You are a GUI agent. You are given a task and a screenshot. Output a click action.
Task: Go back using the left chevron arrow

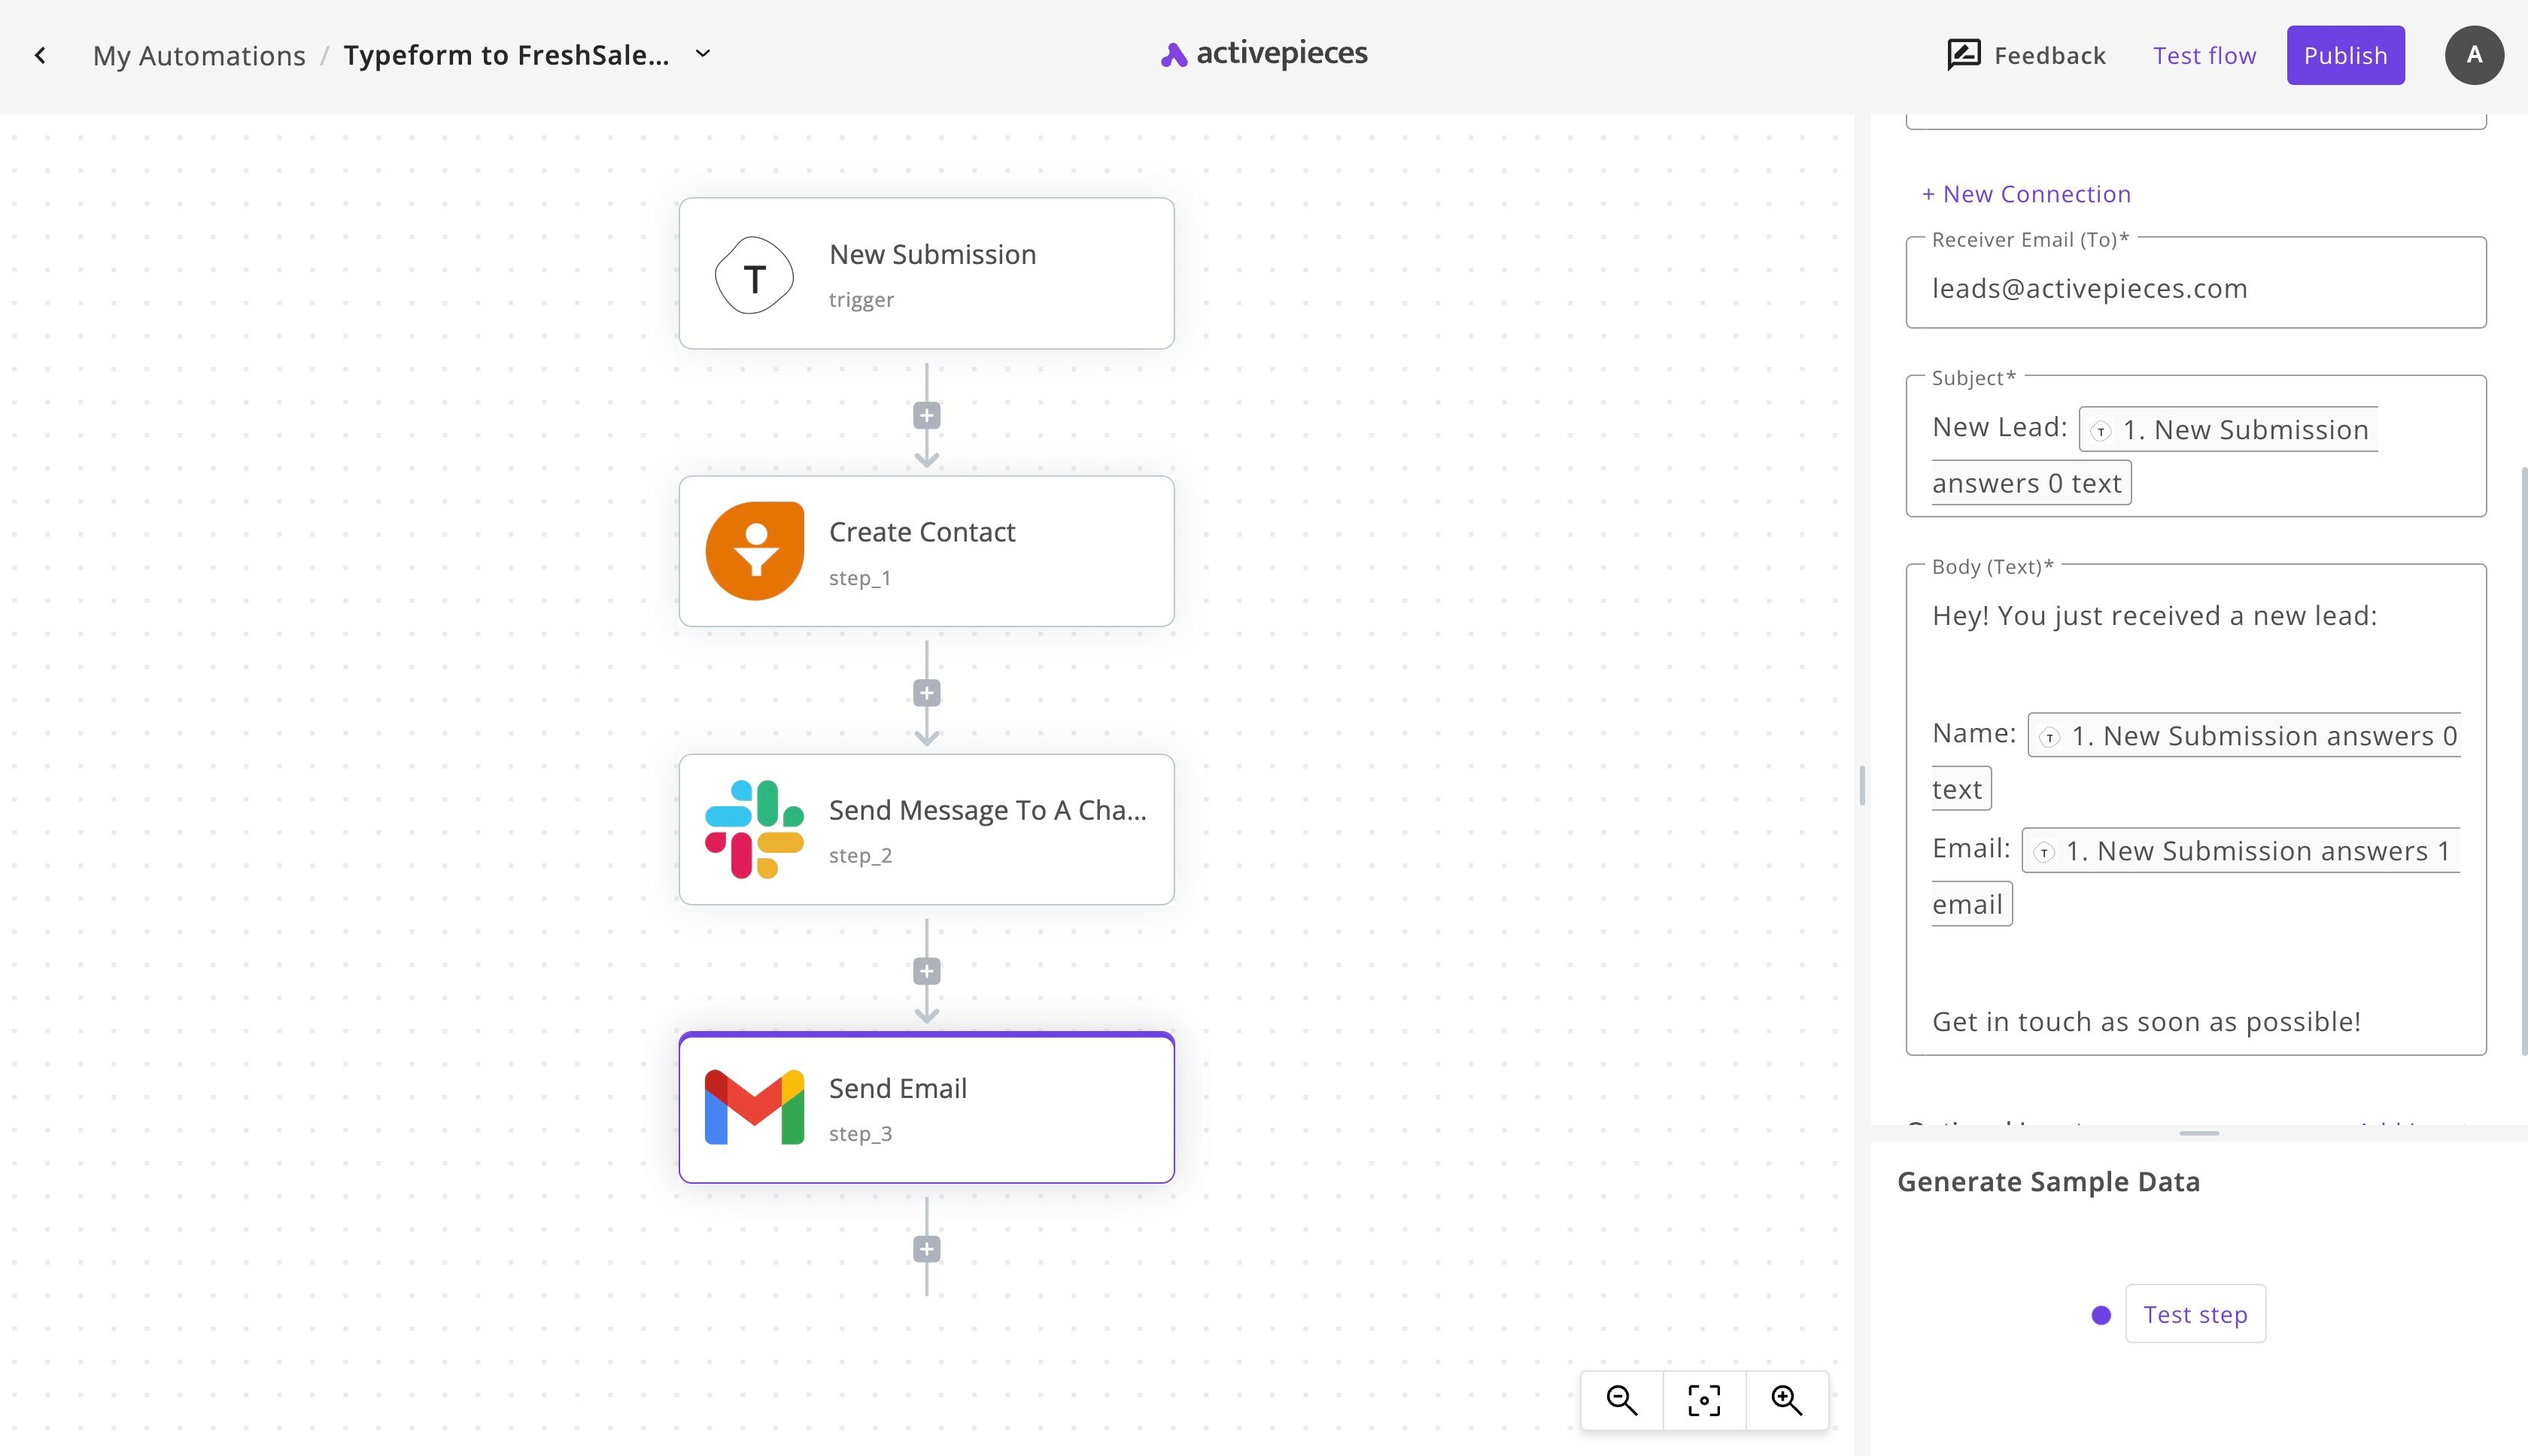coord(40,56)
